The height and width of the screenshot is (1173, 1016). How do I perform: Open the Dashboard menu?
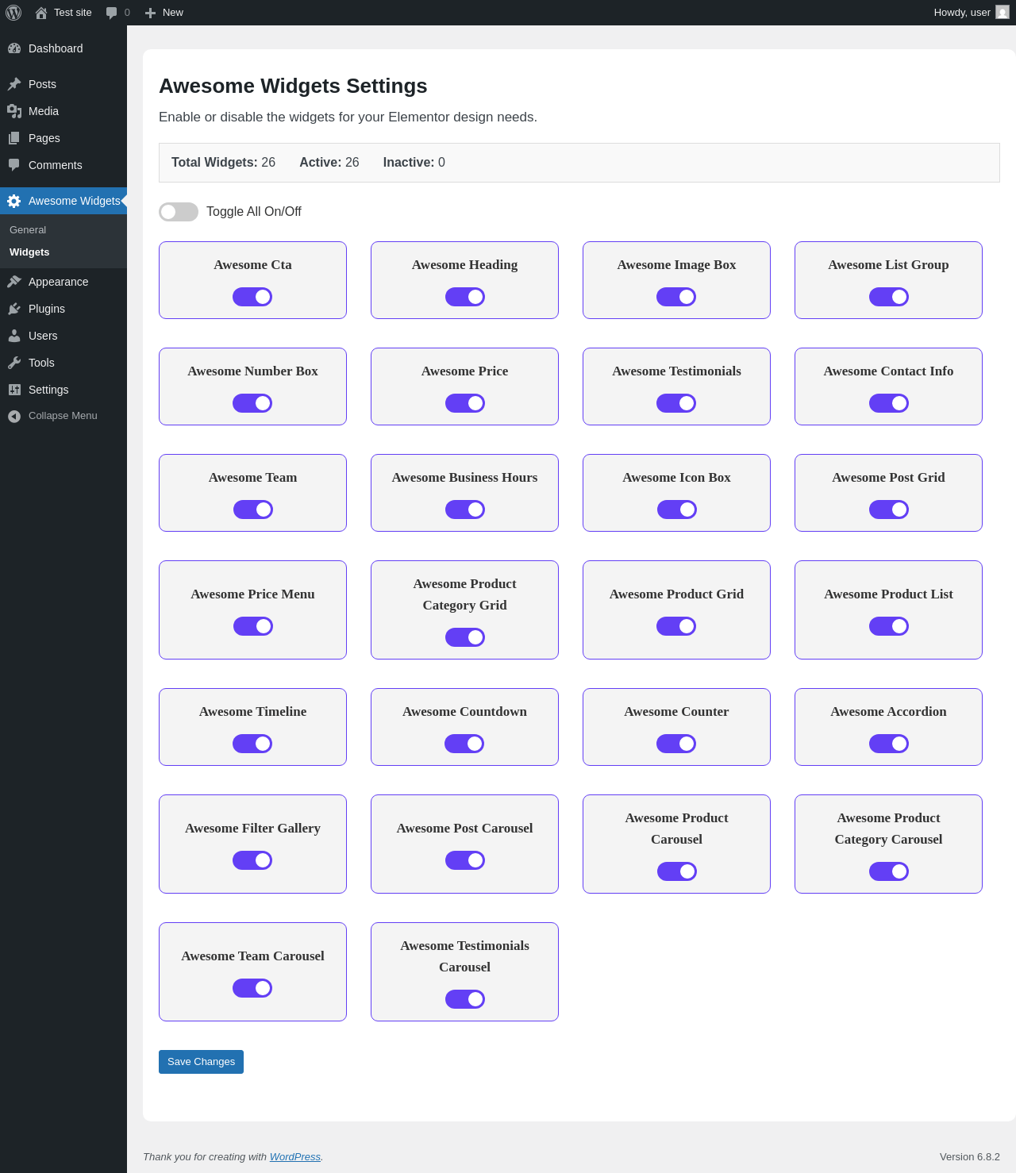click(63, 48)
